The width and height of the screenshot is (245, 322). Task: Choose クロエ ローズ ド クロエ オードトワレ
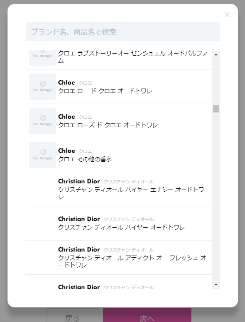(119, 121)
